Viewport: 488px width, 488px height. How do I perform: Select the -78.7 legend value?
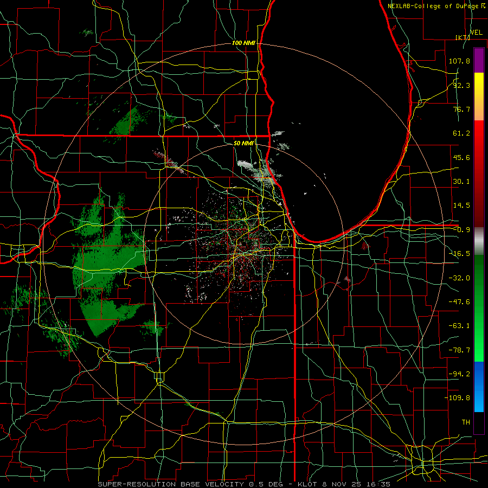(x=459, y=350)
